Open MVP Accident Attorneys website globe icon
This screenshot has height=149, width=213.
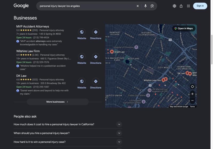coord(82,32)
